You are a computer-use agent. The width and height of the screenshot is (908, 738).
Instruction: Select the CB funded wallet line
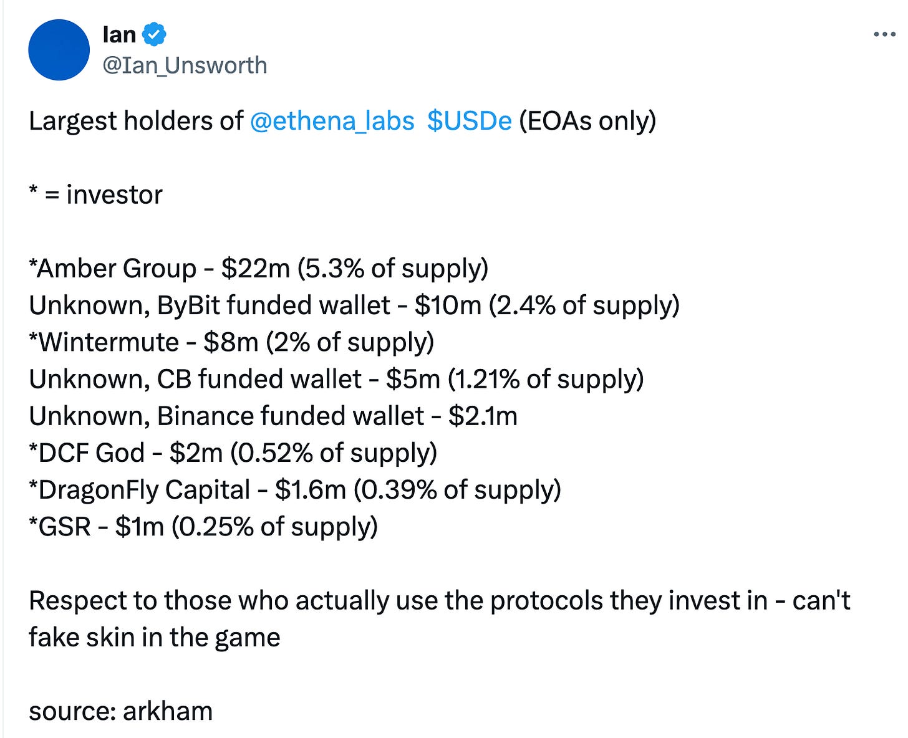336,379
